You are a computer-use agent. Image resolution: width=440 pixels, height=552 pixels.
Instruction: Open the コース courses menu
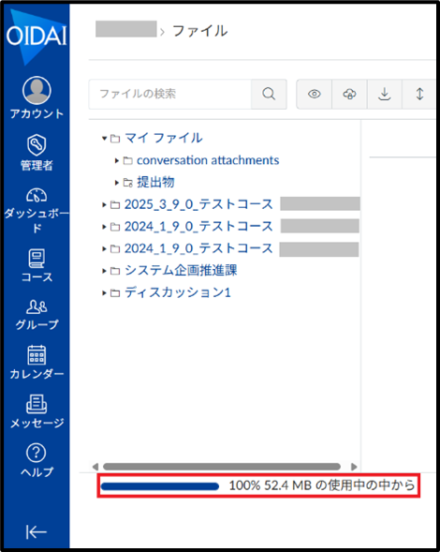pos(37,265)
